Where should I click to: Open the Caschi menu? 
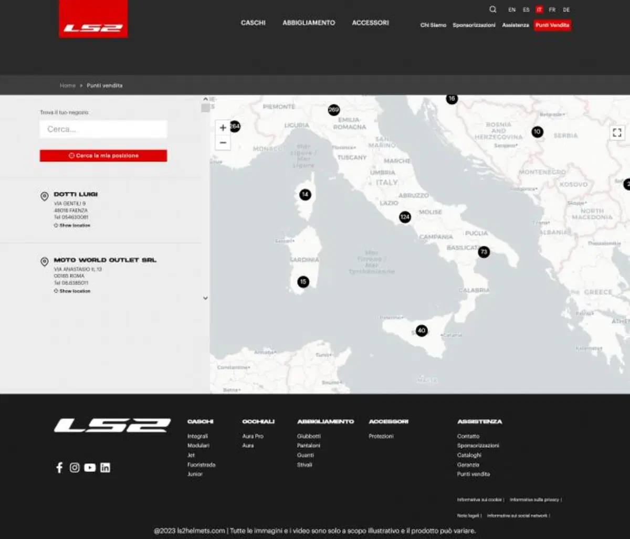pyautogui.click(x=253, y=23)
